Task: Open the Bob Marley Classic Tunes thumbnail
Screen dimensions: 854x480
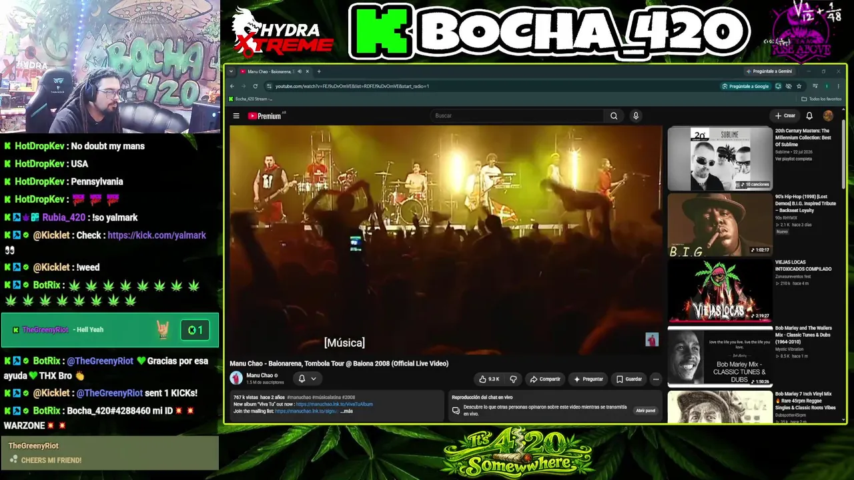Action: point(720,357)
